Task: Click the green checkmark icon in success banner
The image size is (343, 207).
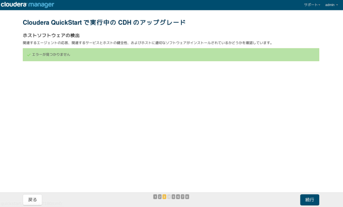Action: (x=29, y=55)
